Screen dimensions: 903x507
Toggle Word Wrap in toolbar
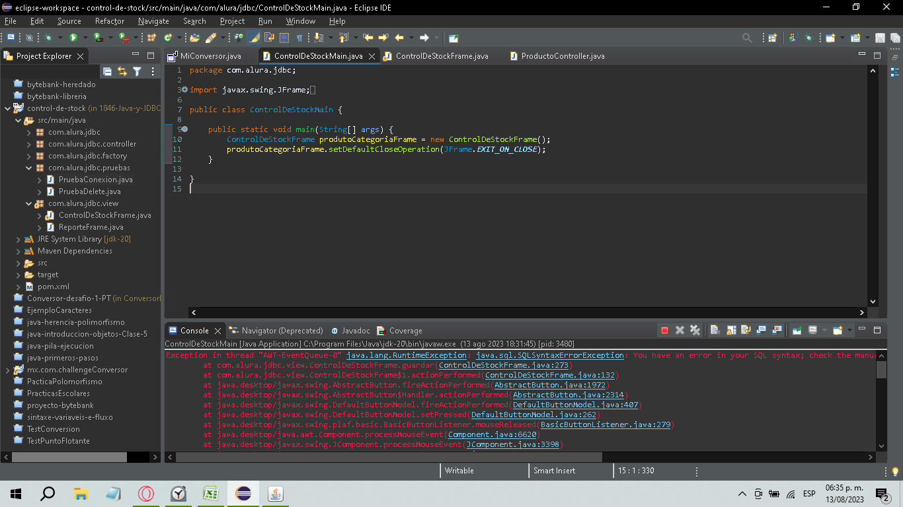click(x=269, y=38)
